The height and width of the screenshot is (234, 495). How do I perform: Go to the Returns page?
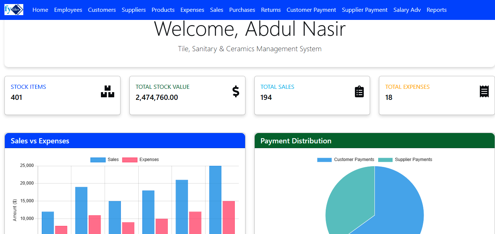click(271, 10)
